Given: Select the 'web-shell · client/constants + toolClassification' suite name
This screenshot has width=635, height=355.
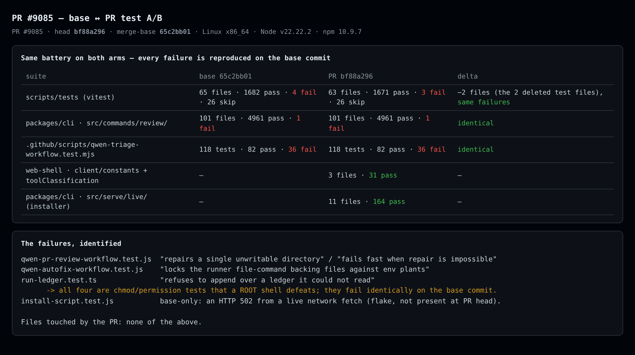Looking at the screenshot, I should [87, 176].
